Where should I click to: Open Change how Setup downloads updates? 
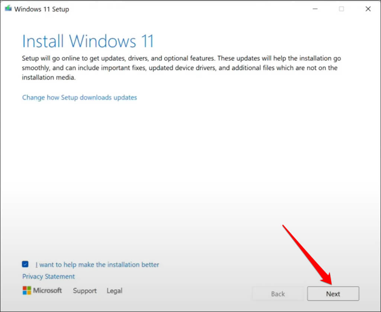pos(80,97)
